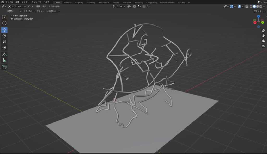Switch to material preview shading
This screenshot has width=267, height=154.
coord(257,7)
